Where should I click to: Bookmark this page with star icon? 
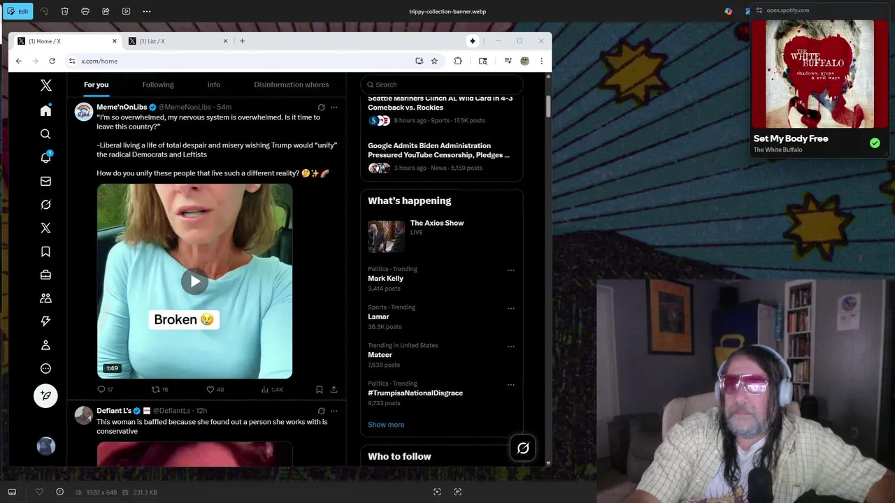[x=434, y=61]
